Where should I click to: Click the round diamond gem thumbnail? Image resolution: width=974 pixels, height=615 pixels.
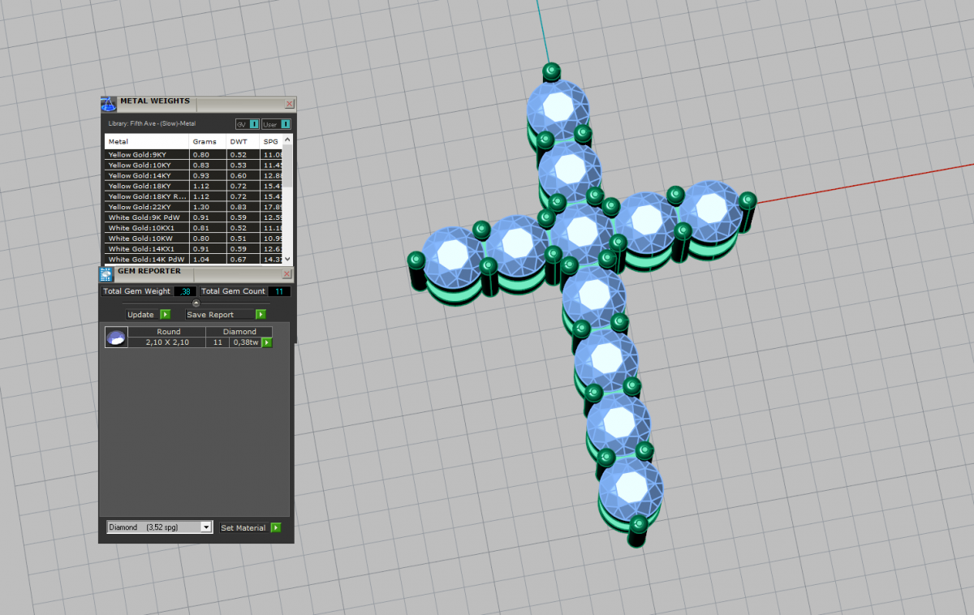click(x=116, y=338)
